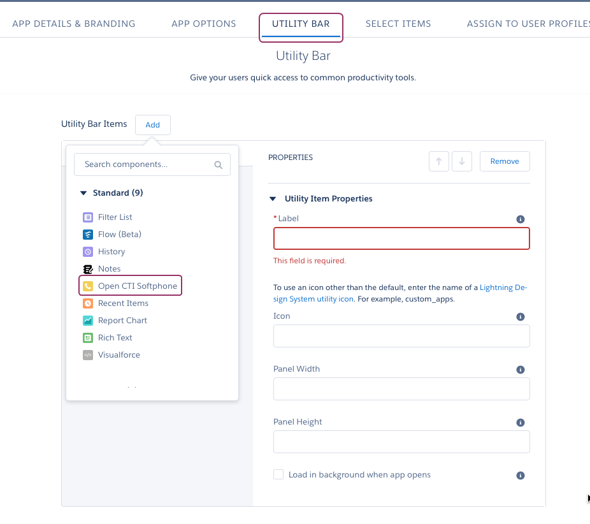Screen dimensions: 590x524
Task: Choose the Report Chart icon
Action: pyautogui.click(x=88, y=321)
